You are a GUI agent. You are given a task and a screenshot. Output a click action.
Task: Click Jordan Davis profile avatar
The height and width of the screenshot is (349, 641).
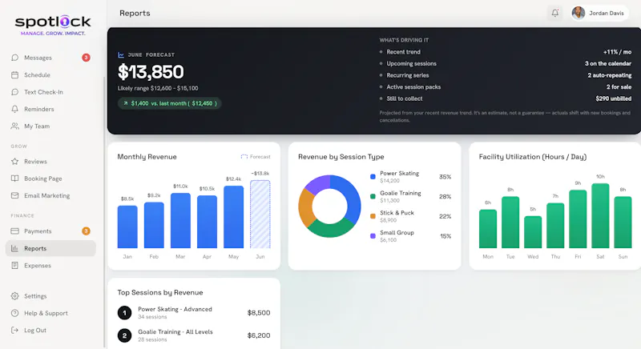578,13
